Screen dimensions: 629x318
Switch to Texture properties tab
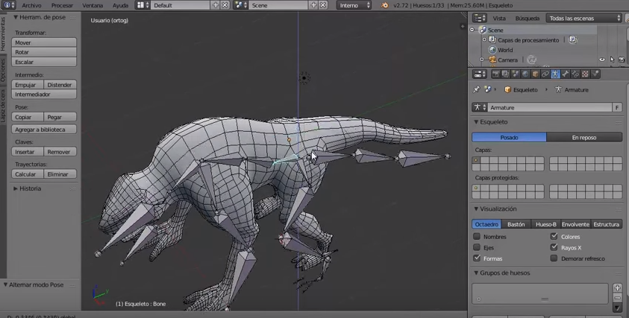(585, 74)
